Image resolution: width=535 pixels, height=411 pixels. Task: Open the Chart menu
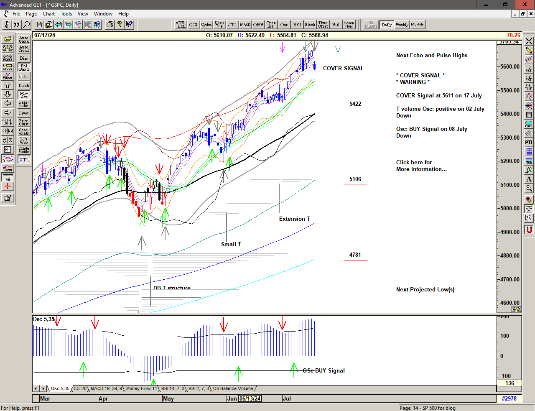point(48,14)
